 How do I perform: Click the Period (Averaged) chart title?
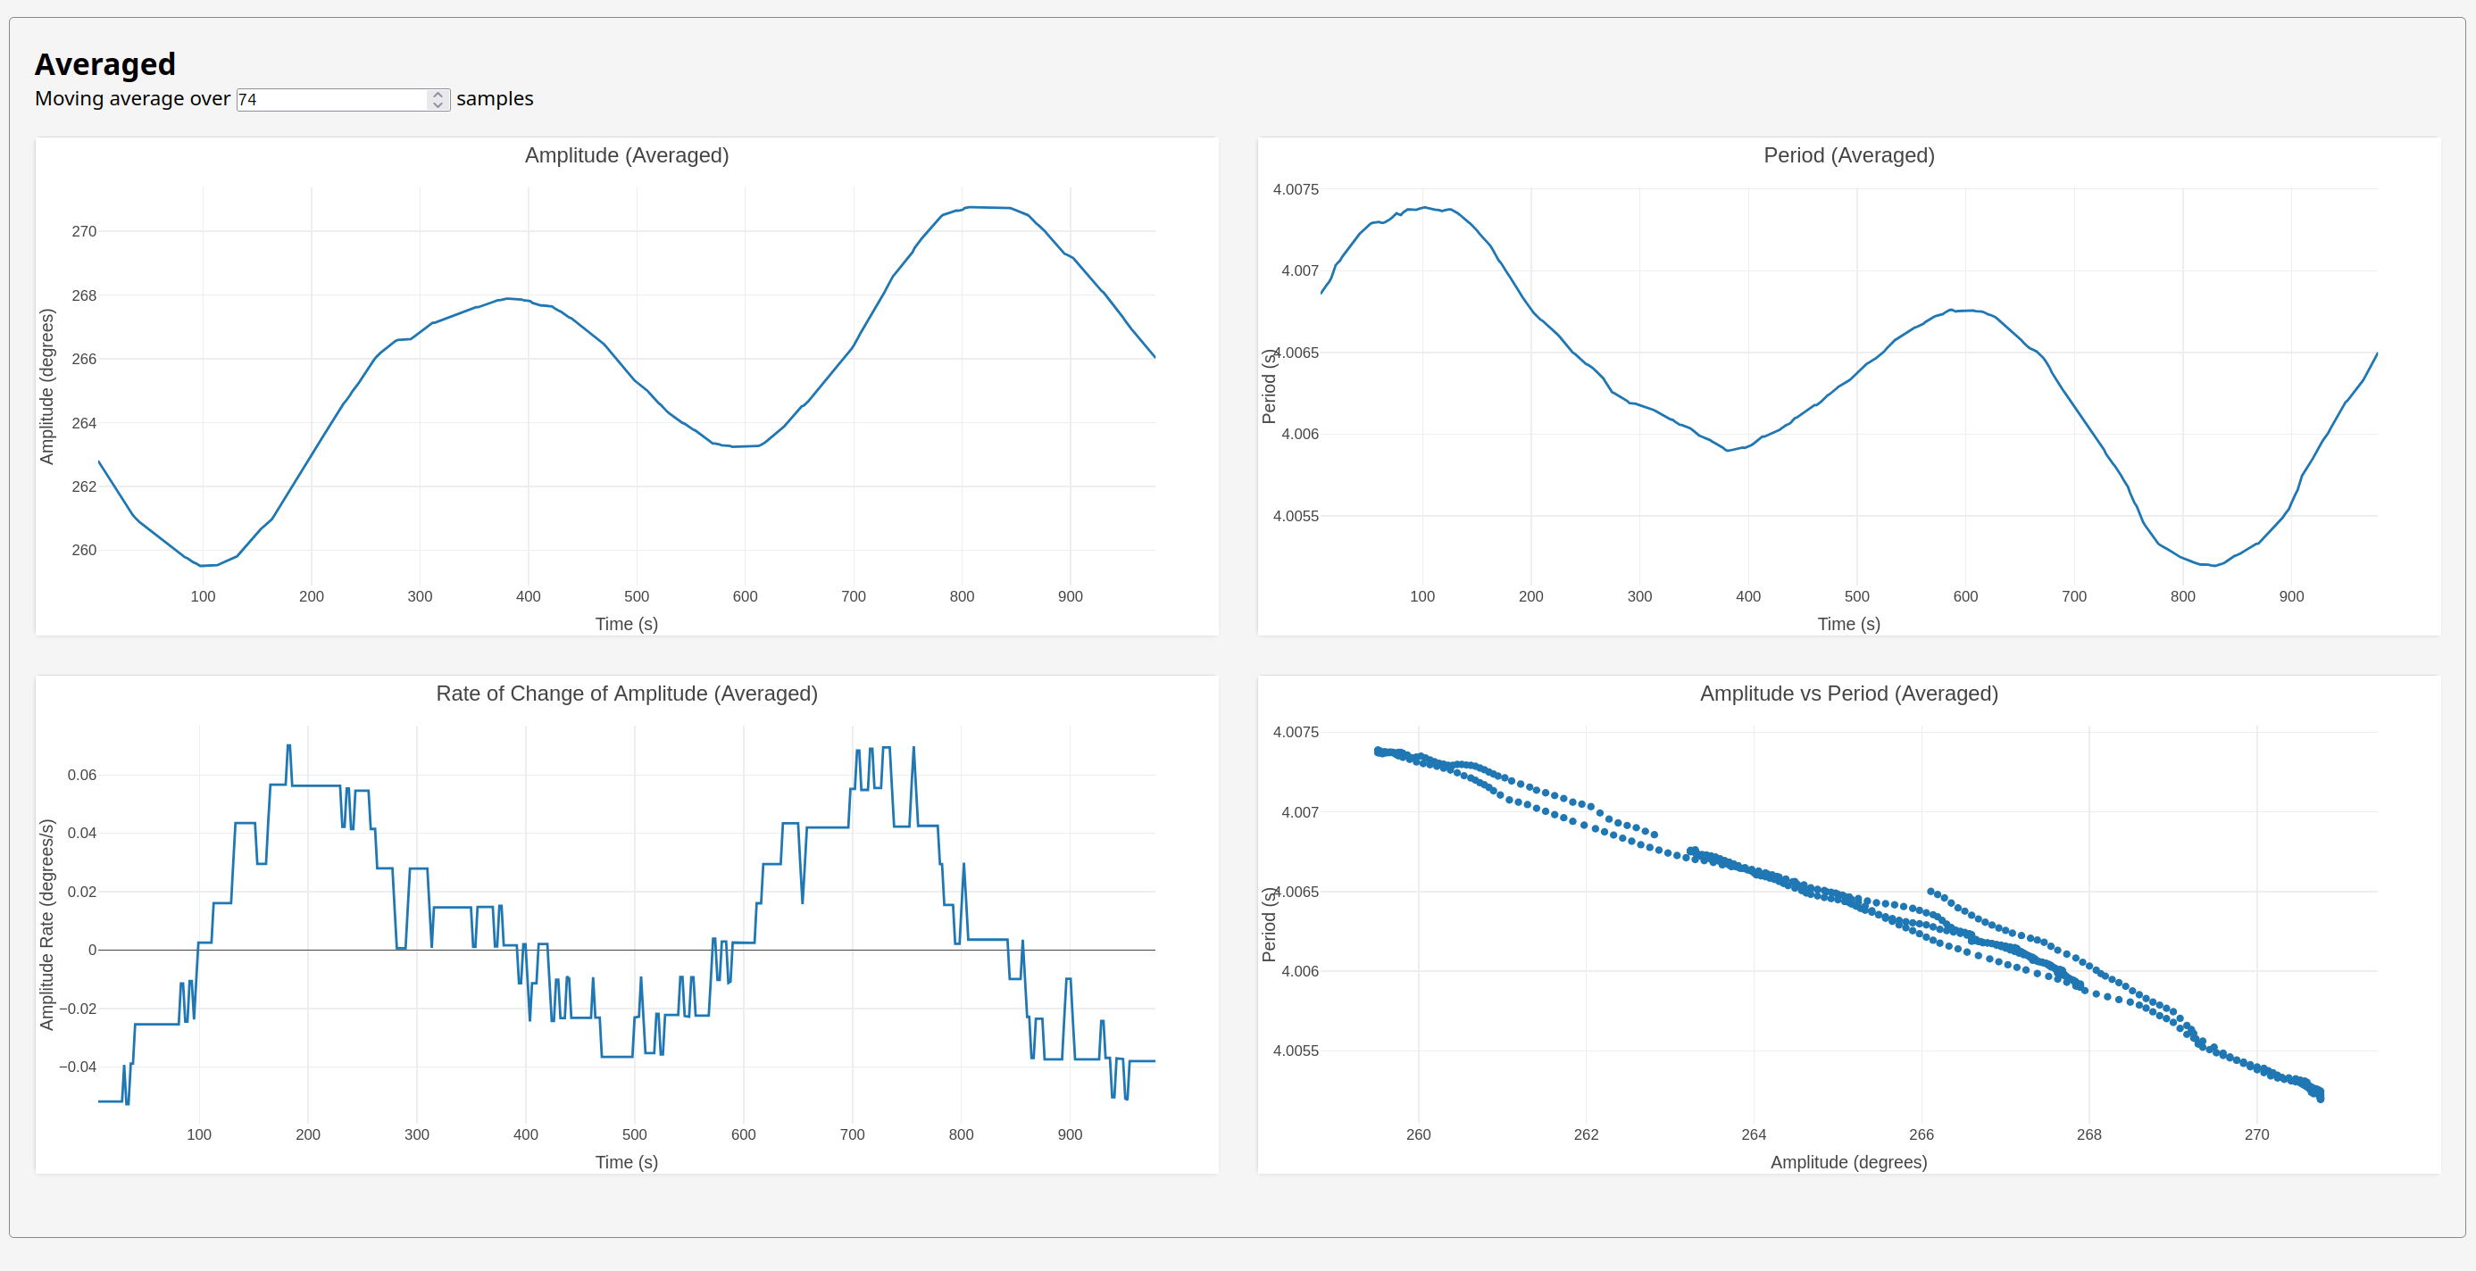pyautogui.click(x=1848, y=155)
